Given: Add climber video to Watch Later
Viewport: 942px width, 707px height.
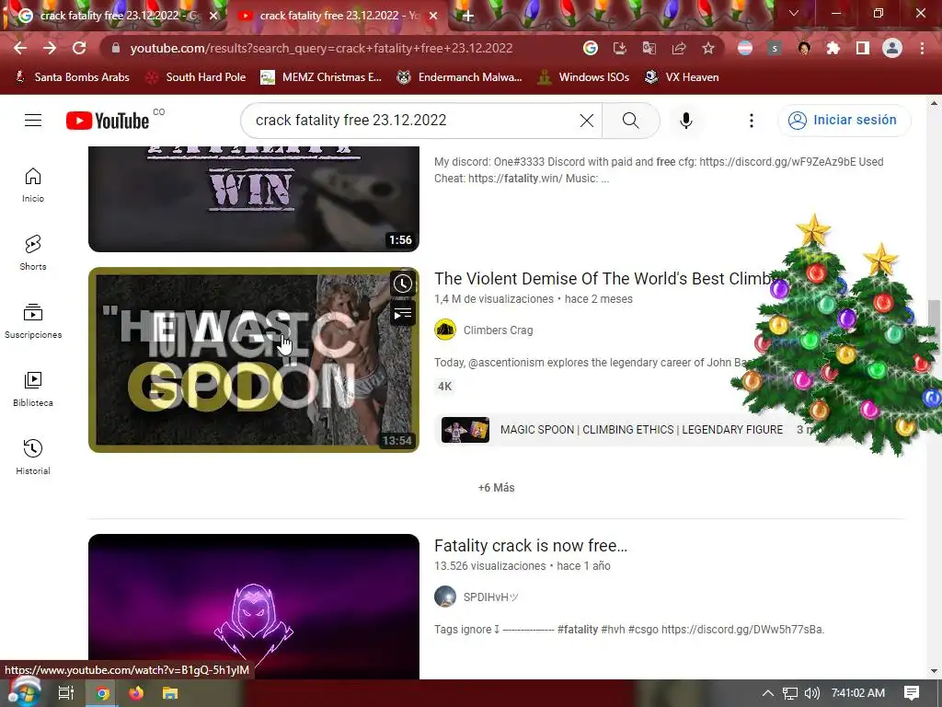Looking at the screenshot, I should pos(403,284).
